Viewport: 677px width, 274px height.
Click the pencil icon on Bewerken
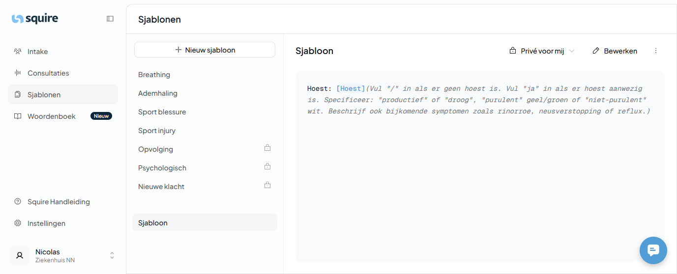pos(596,51)
